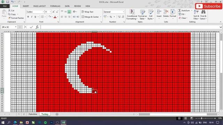Switch to the DATA tab
The height and width of the screenshot is (125, 223).
click(67, 6)
